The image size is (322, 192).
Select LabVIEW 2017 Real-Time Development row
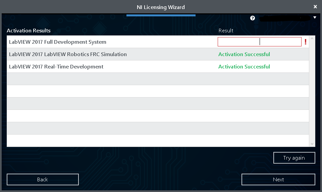click(158, 66)
